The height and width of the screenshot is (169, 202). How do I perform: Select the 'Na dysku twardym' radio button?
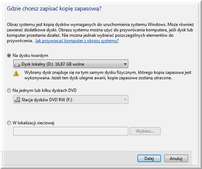coord(9,56)
